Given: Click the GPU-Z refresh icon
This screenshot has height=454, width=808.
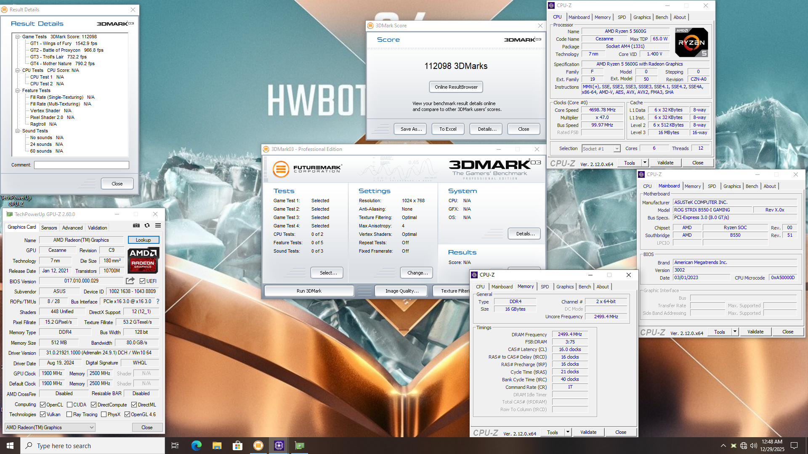Looking at the screenshot, I should pyautogui.click(x=147, y=226).
